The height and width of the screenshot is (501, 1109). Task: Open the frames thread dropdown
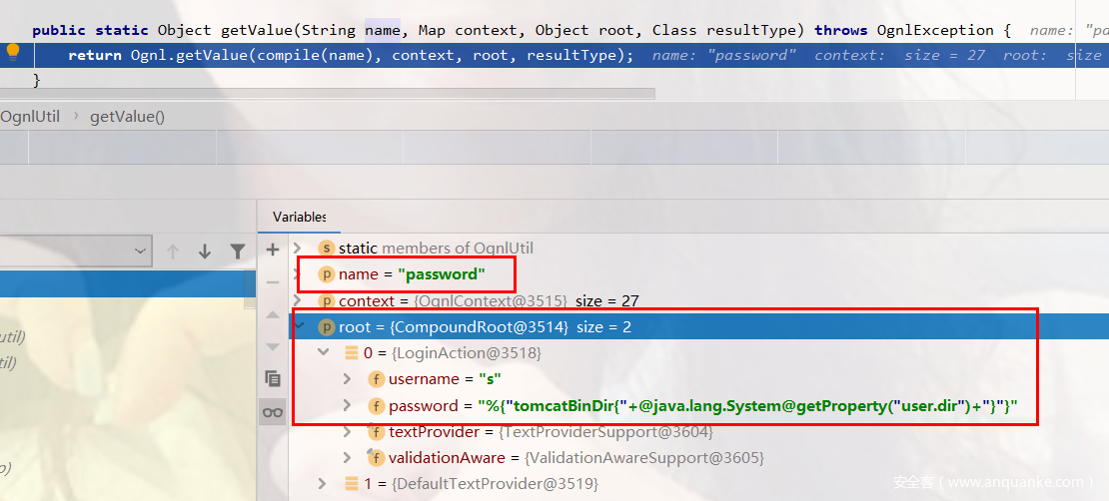[x=140, y=251]
